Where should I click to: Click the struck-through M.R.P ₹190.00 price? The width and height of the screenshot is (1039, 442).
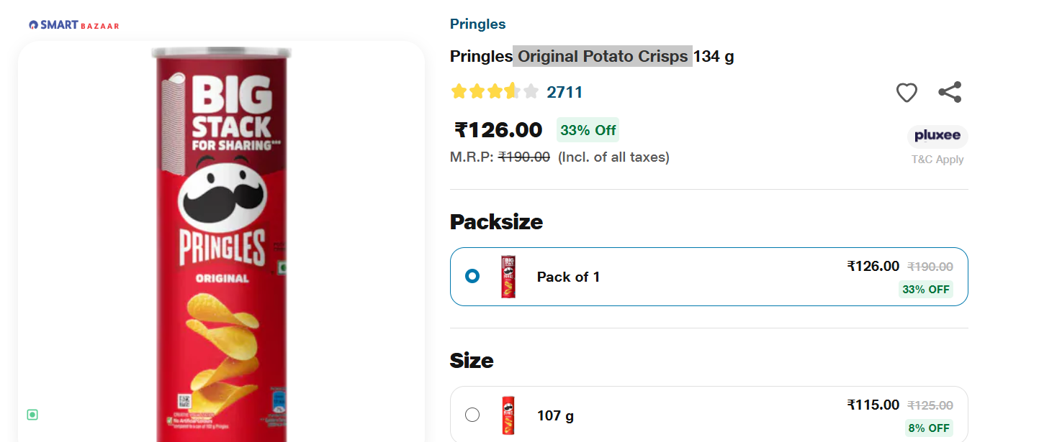pyautogui.click(x=524, y=157)
